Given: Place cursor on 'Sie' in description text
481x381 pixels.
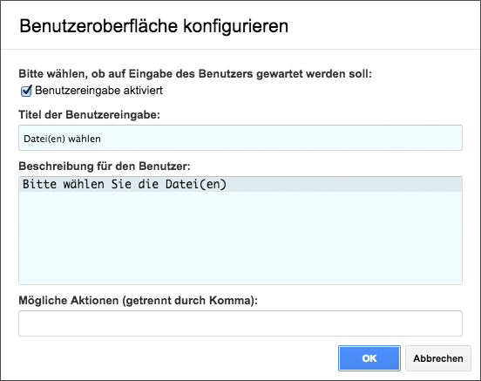Looking at the screenshot, I should pos(121,184).
